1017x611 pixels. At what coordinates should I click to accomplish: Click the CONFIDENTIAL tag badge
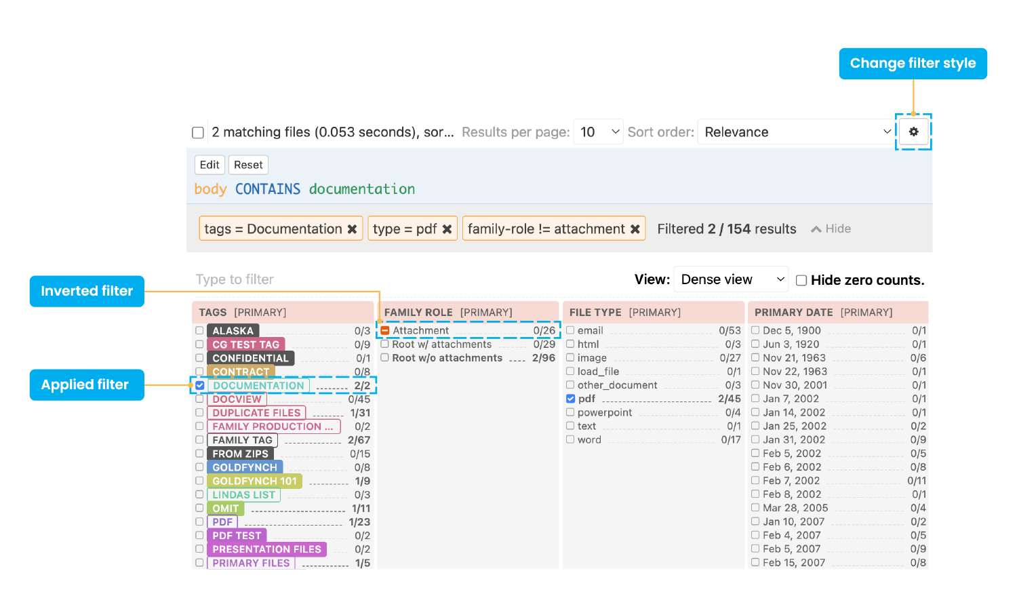tap(250, 358)
